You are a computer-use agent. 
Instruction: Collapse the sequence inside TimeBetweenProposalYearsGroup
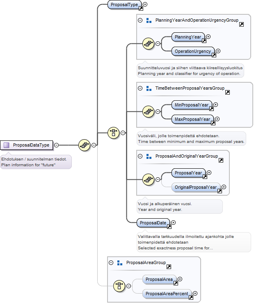coord(158,111)
